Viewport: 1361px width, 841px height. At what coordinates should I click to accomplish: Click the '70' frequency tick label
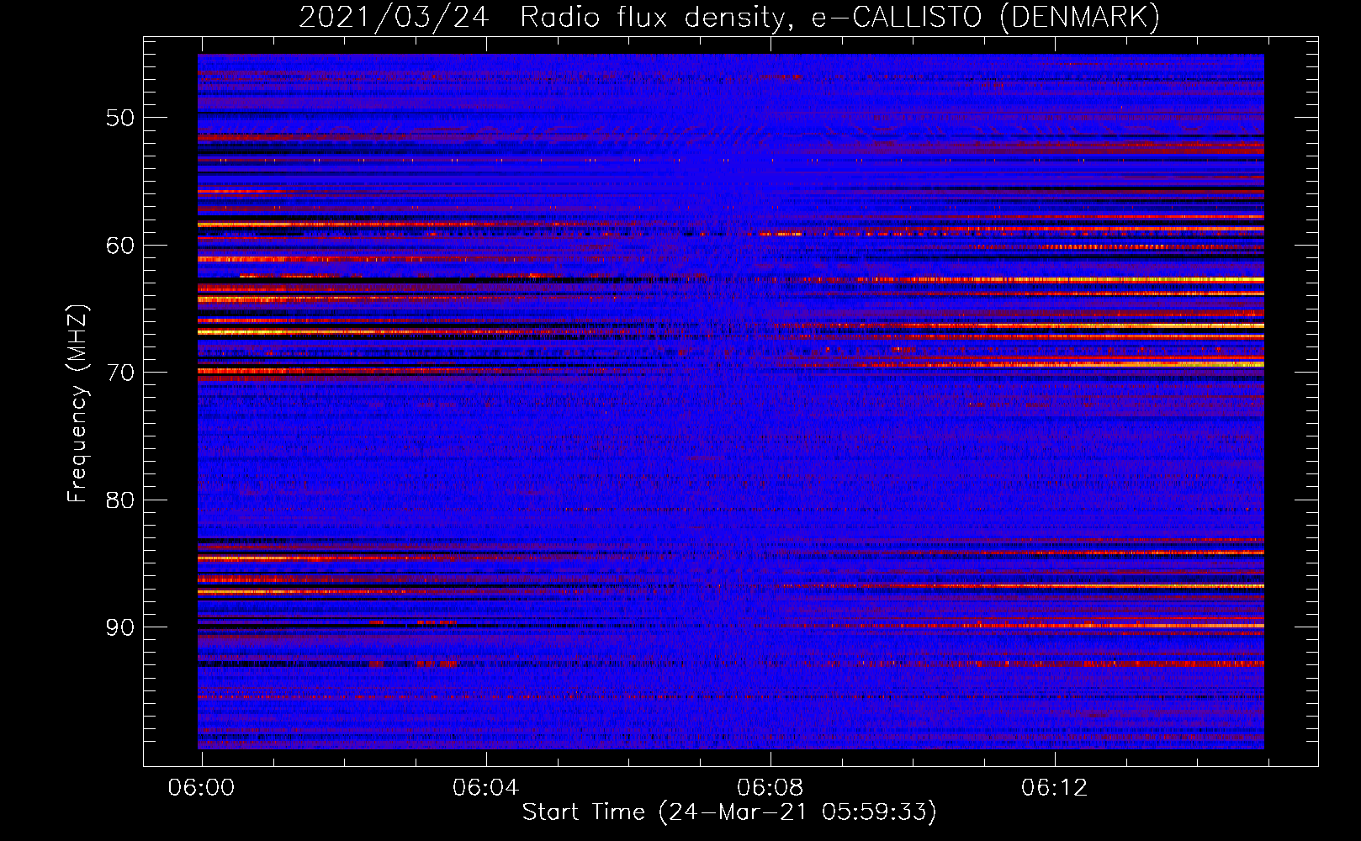(120, 373)
